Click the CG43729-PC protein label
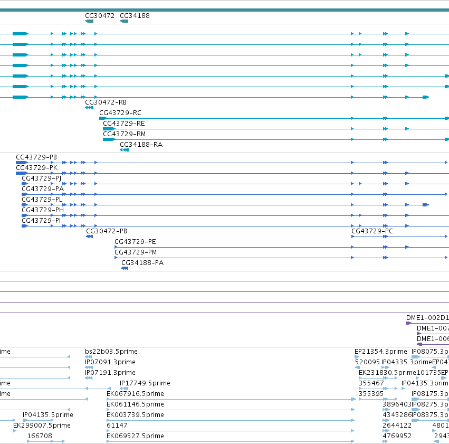The image size is (449, 444). pyautogui.click(x=372, y=231)
